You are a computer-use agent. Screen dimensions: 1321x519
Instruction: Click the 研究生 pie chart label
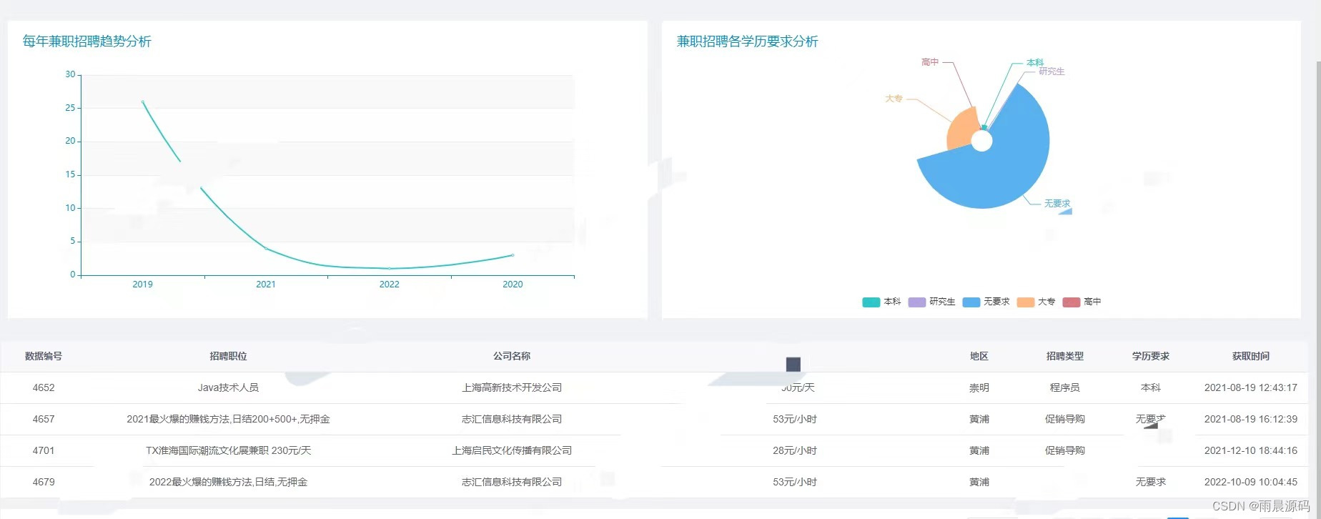point(1052,71)
